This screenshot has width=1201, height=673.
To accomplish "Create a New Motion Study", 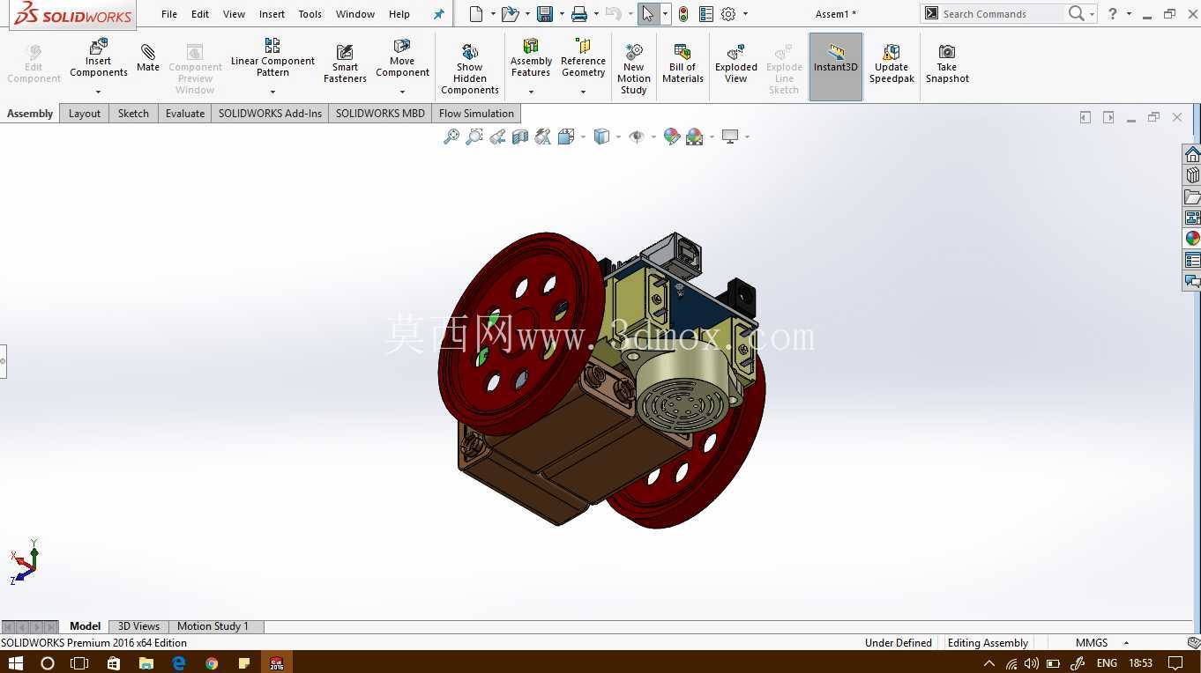I will click(x=634, y=68).
